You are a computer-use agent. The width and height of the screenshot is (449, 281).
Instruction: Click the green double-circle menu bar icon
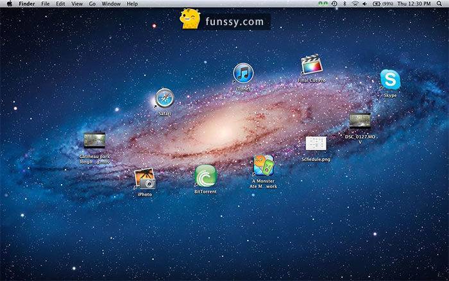[x=323, y=4]
